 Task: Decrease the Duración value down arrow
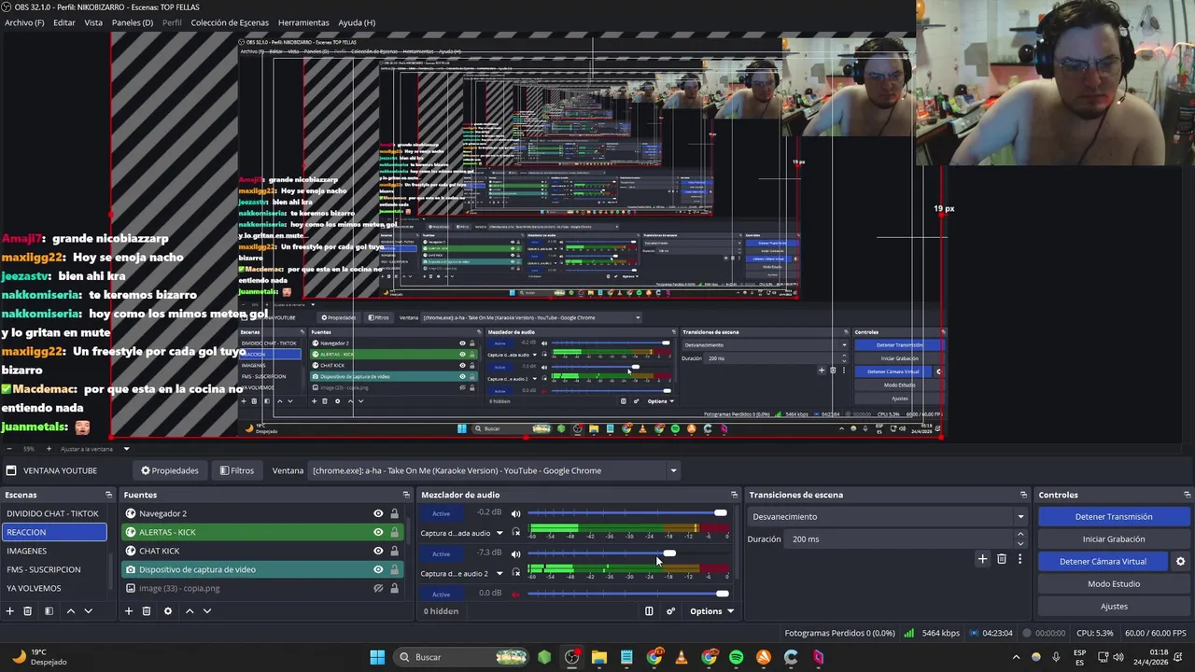[1019, 543]
